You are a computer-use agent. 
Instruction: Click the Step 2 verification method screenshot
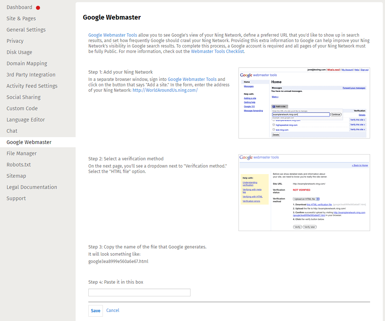click(x=304, y=193)
